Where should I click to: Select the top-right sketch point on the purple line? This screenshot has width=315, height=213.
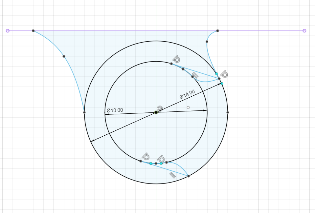coord(217,31)
